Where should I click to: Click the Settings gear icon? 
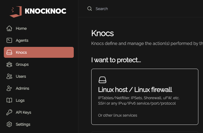(x=9, y=124)
